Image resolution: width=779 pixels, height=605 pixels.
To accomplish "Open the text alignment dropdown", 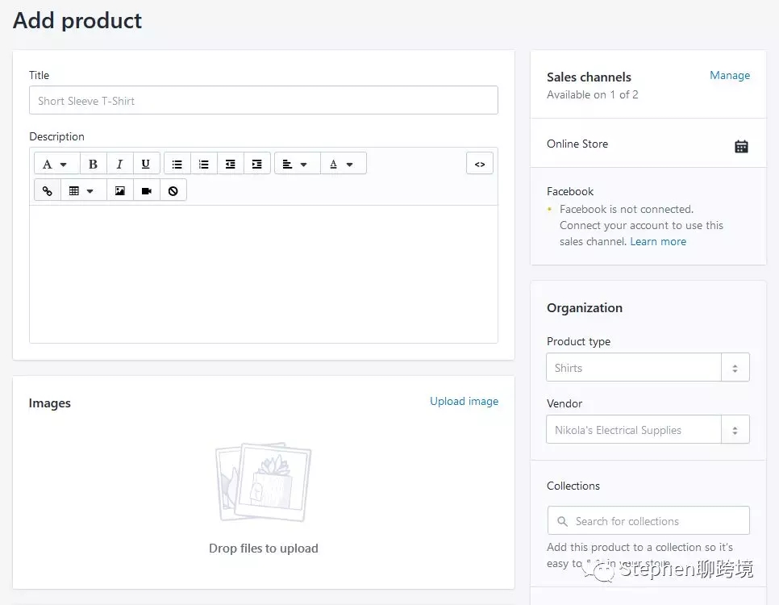I will tap(297, 163).
